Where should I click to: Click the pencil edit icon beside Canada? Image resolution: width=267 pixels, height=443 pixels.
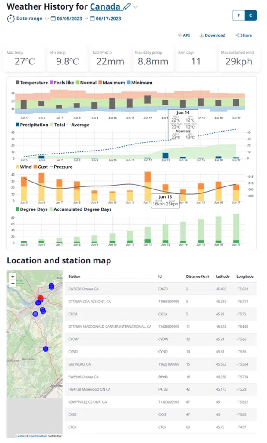point(126,7)
